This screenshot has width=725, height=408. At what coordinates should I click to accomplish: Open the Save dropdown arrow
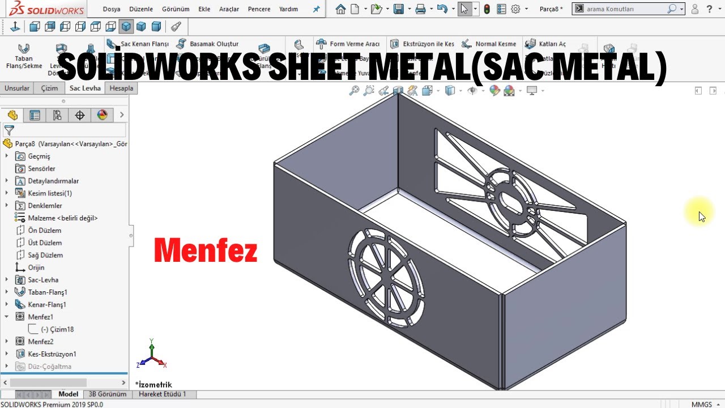(x=408, y=9)
